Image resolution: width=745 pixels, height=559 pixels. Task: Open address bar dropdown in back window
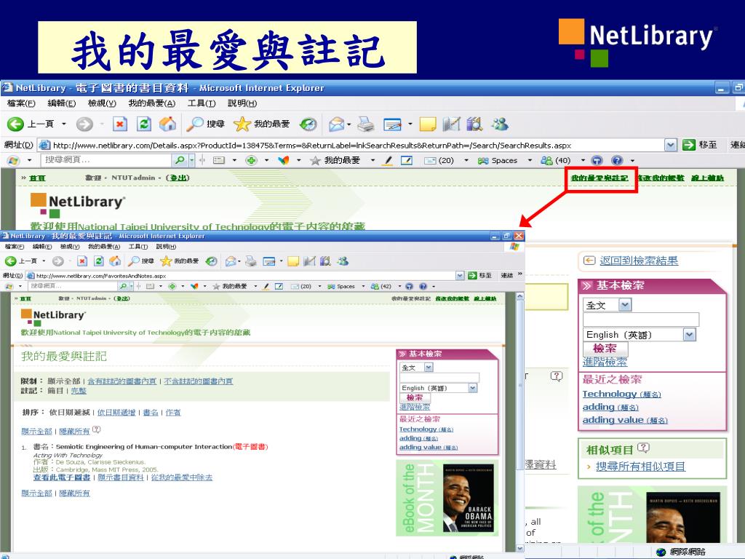tap(670, 145)
